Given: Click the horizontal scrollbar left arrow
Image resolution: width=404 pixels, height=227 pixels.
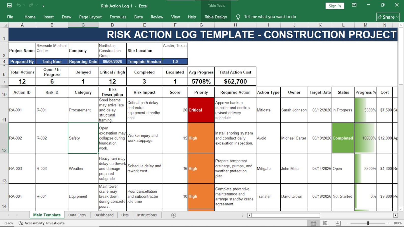Looking at the screenshot, I should click(249, 215).
